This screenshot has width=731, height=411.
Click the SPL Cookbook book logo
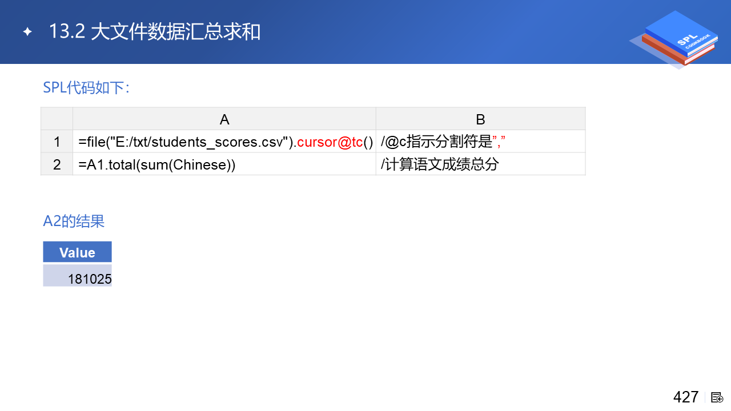[x=674, y=39]
